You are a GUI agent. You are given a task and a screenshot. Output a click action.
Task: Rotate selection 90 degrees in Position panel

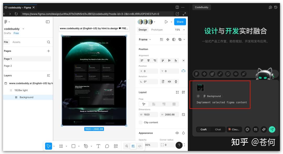(163, 81)
